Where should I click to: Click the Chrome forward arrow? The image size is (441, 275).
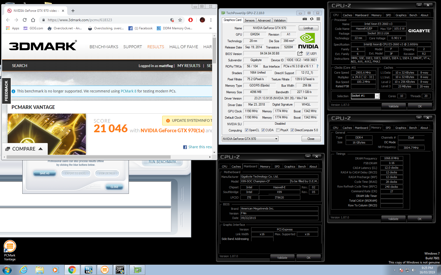click(x=16, y=20)
